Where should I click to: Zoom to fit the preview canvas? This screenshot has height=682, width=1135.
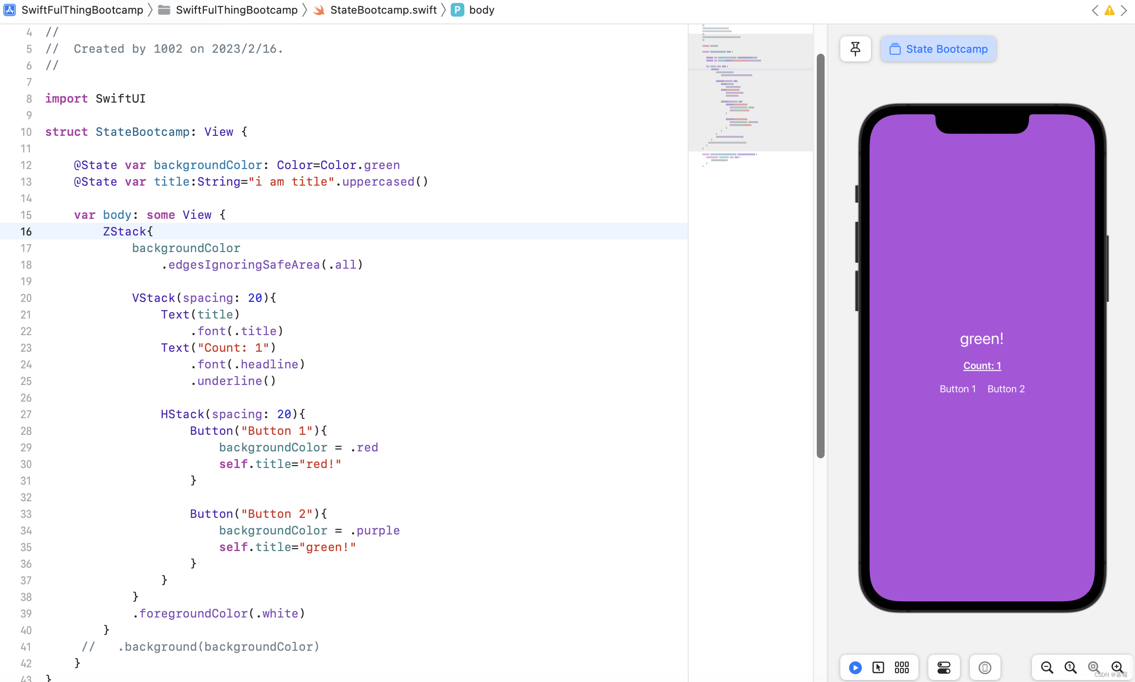1093,667
